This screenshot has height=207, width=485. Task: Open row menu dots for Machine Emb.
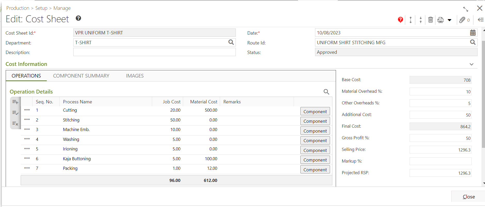[27, 129]
